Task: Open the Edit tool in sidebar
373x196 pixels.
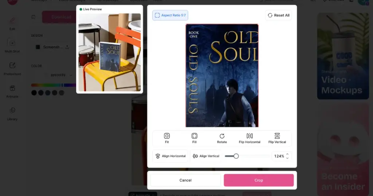Action: tap(12, 24)
